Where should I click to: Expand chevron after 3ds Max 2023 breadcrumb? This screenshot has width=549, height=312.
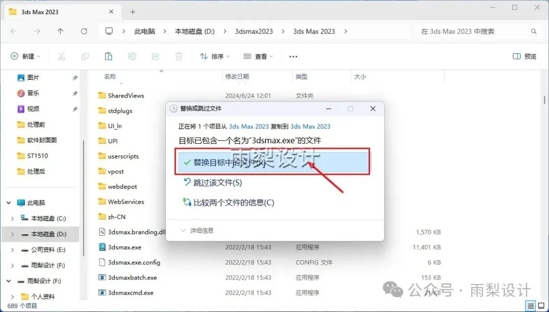point(346,32)
